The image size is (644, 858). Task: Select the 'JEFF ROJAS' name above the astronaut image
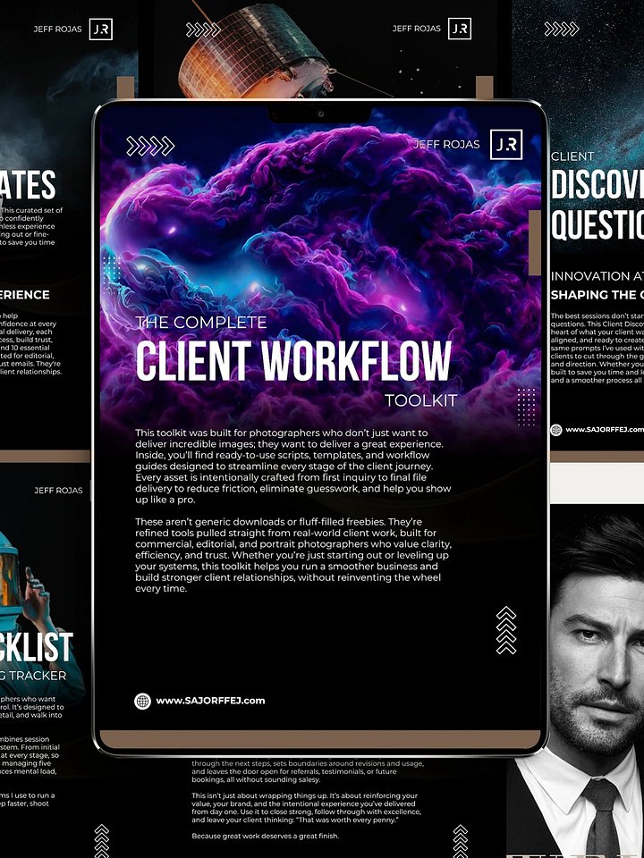coord(59,491)
